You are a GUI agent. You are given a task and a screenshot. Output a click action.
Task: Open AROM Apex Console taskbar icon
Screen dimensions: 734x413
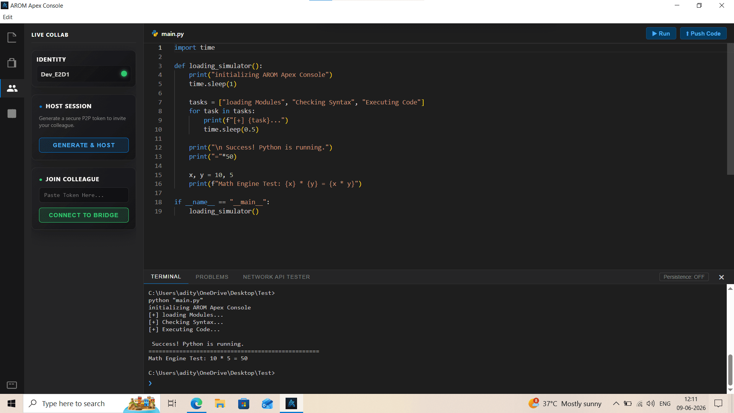point(291,403)
